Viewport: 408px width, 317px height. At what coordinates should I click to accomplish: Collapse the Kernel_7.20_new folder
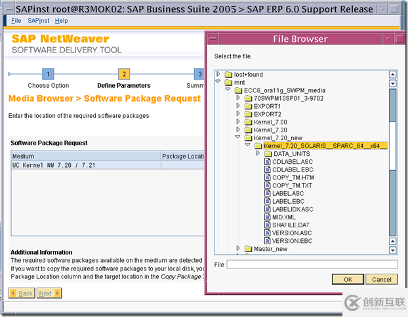(238, 137)
